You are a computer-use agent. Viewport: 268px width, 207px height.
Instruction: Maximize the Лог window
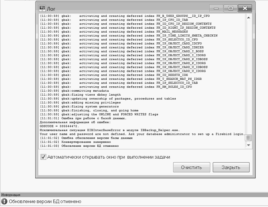[231, 8]
